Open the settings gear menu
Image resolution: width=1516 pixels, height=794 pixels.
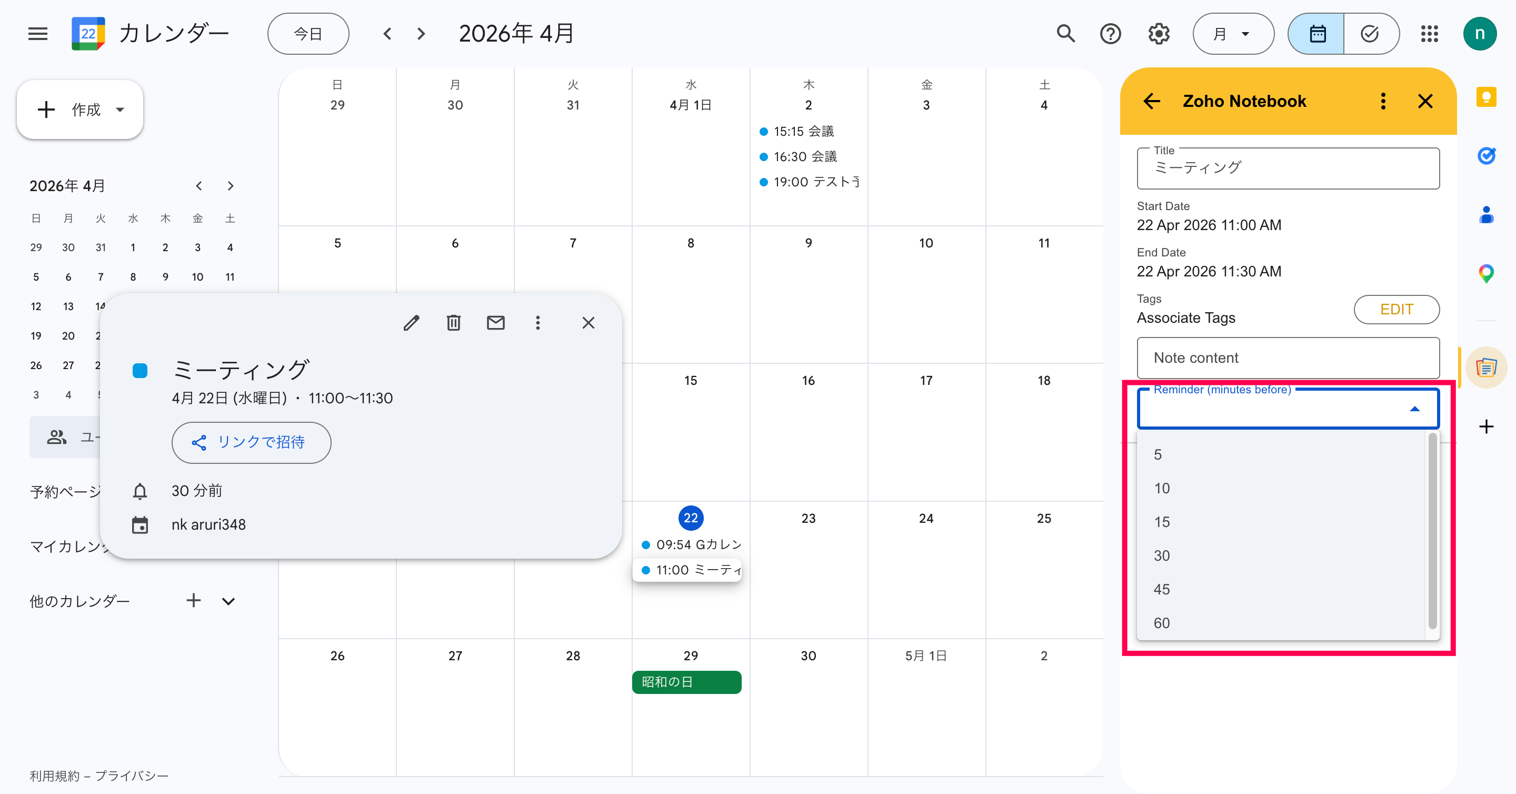point(1158,34)
